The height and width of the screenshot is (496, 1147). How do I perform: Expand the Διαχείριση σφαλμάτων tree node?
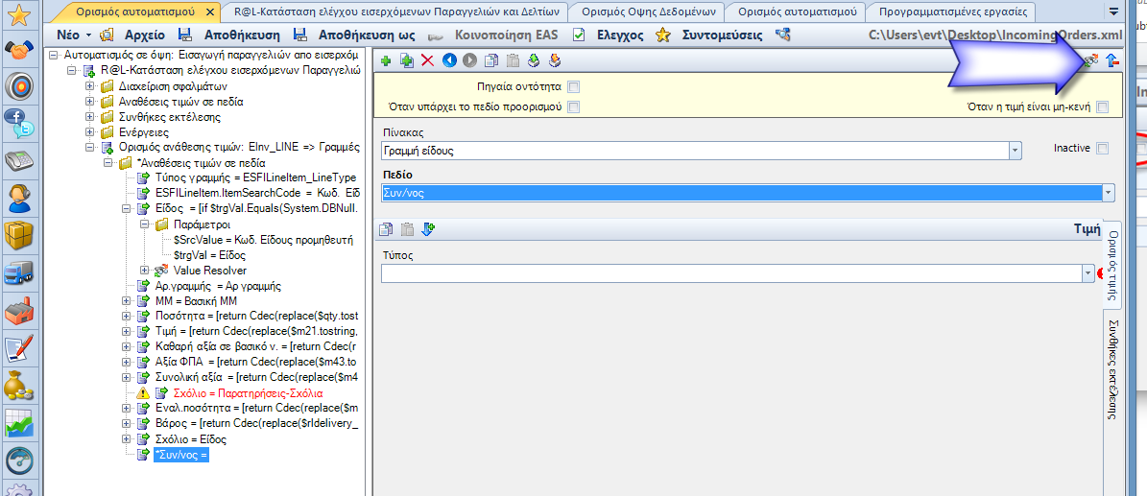(90, 86)
